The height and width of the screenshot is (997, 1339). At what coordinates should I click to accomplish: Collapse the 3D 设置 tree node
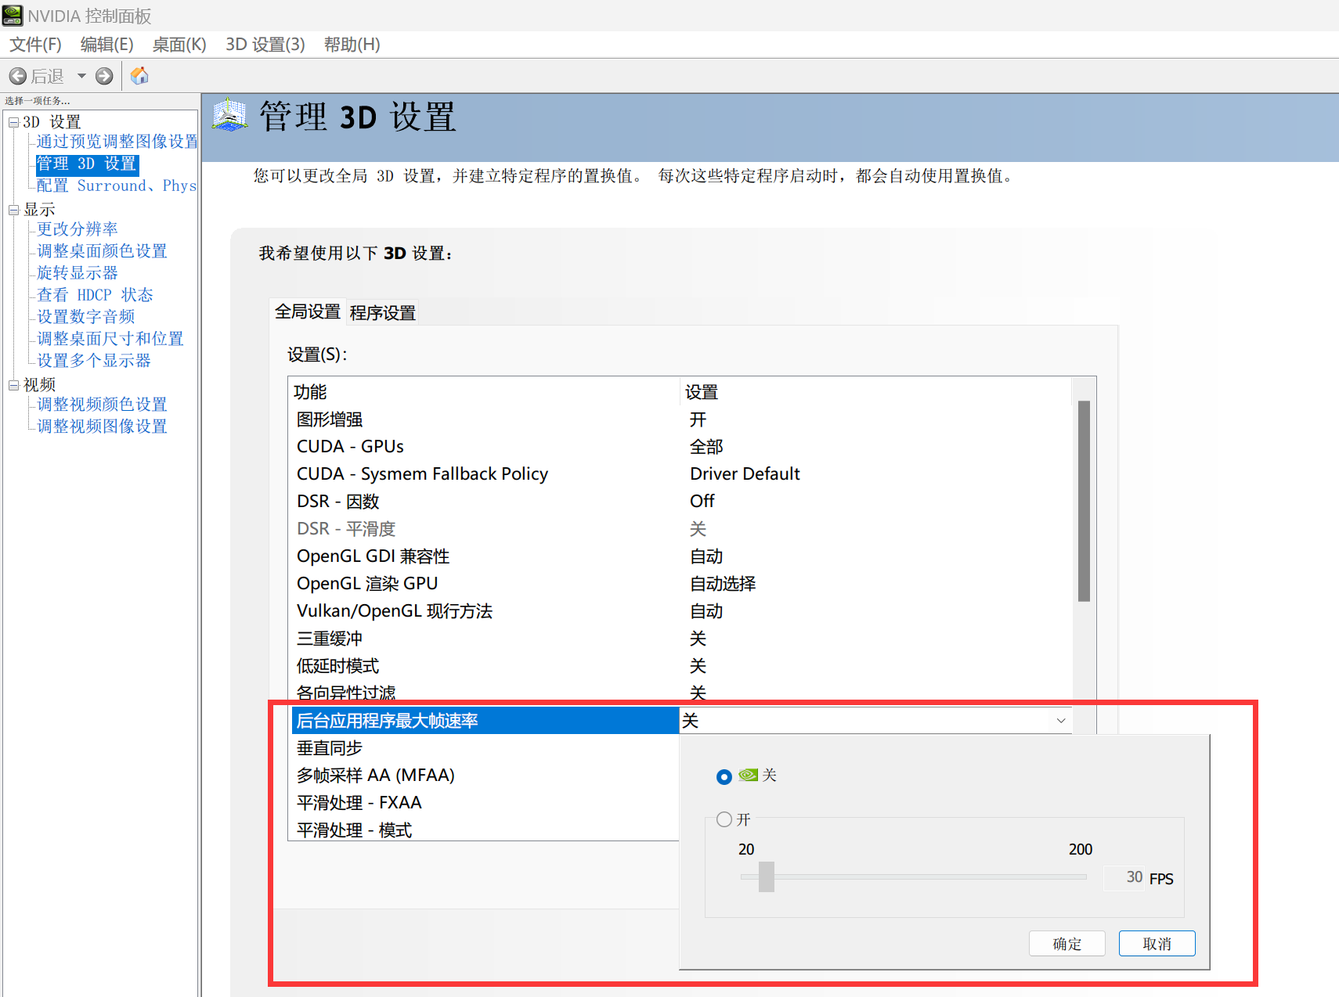pos(13,122)
